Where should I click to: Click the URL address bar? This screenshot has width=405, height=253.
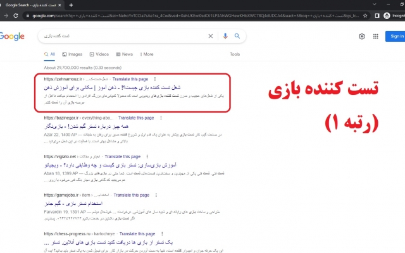pyautogui.click(x=195, y=16)
